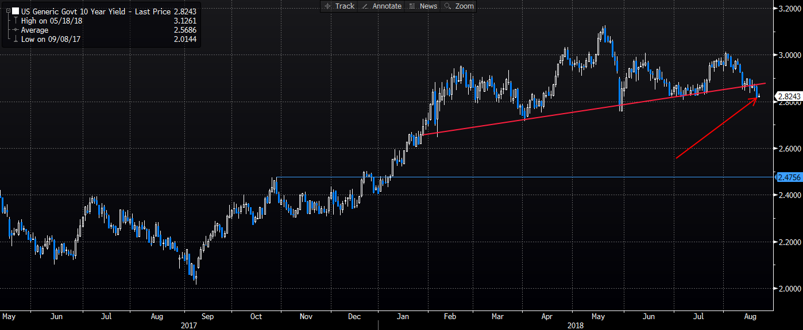Activate the Track crosshair tool
The width and height of the screenshot is (803, 330).
click(339, 6)
